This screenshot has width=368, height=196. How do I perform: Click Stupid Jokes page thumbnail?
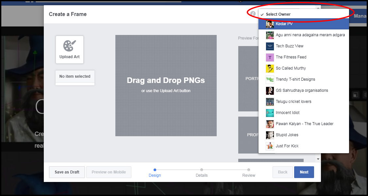point(270,135)
